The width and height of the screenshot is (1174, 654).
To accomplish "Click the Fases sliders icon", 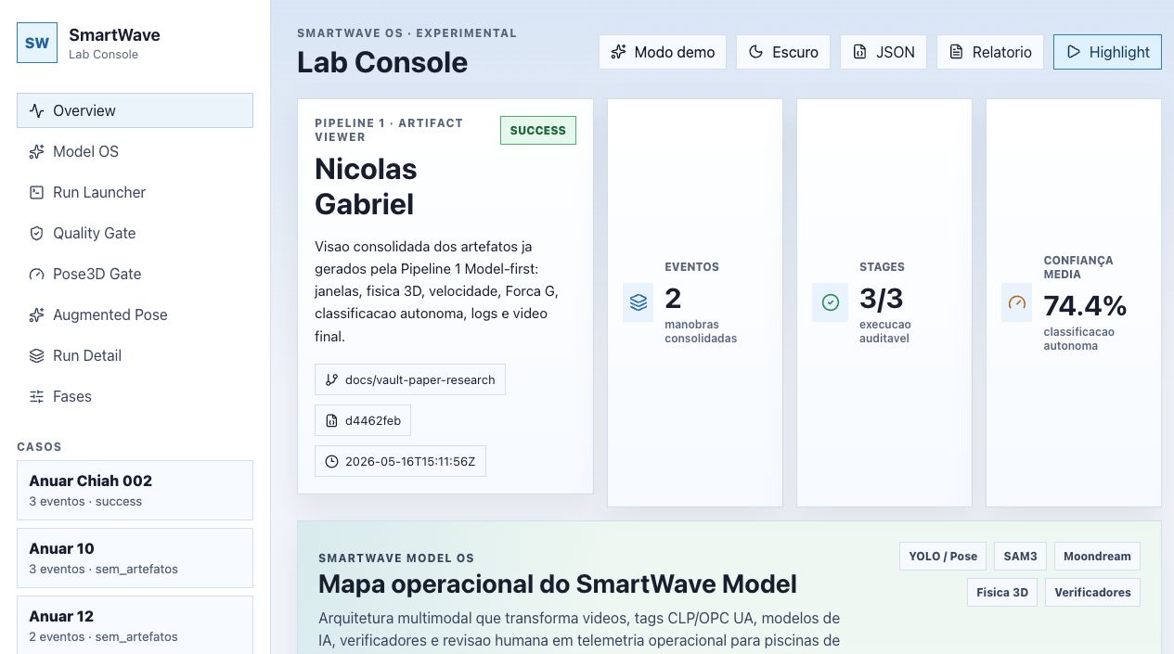I will point(37,396).
